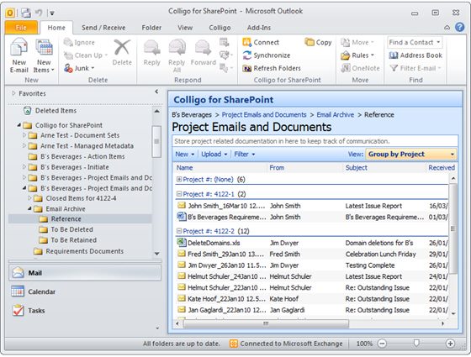
Task: Minimize the ribbon with caret icon
Action: pos(447,27)
